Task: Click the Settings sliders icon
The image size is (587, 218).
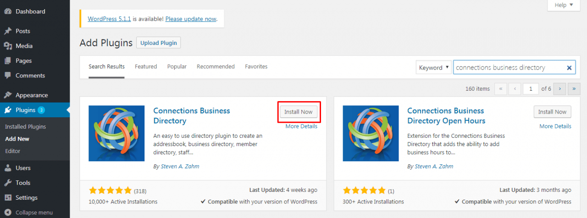Action: click(8, 197)
